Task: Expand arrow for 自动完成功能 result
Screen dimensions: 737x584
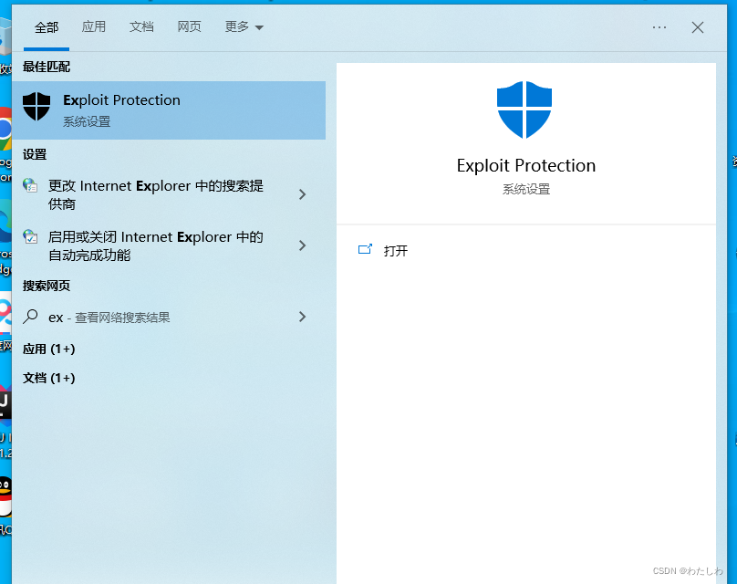Action: (x=302, y=245)
